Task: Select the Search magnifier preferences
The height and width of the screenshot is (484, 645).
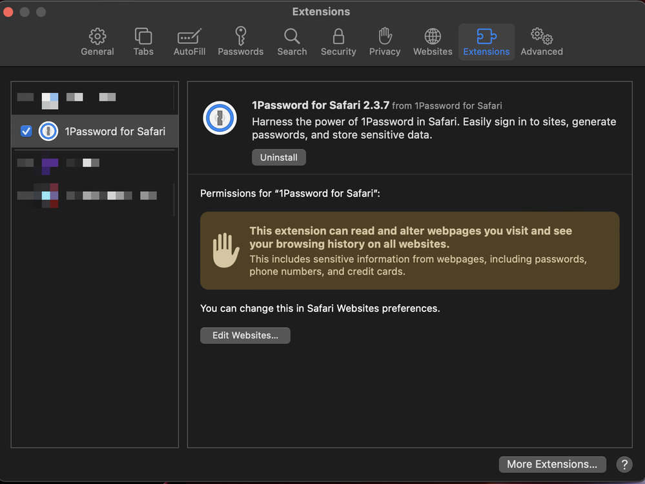Action: (292, 42)
